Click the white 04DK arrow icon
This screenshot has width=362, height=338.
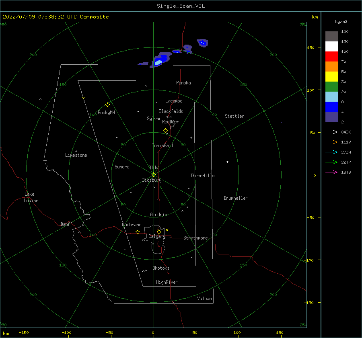tap(331, 132)
